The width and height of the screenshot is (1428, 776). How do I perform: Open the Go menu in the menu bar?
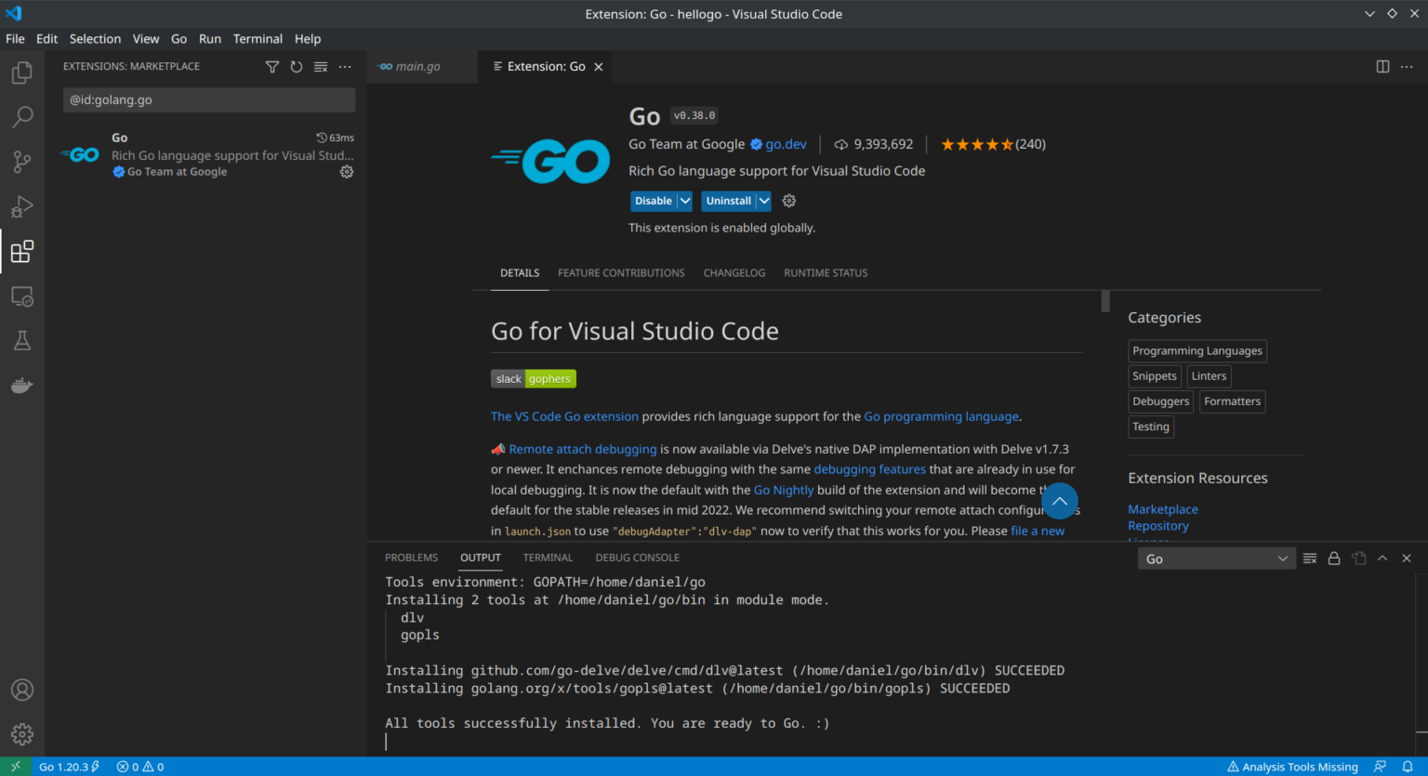[178, 38]
